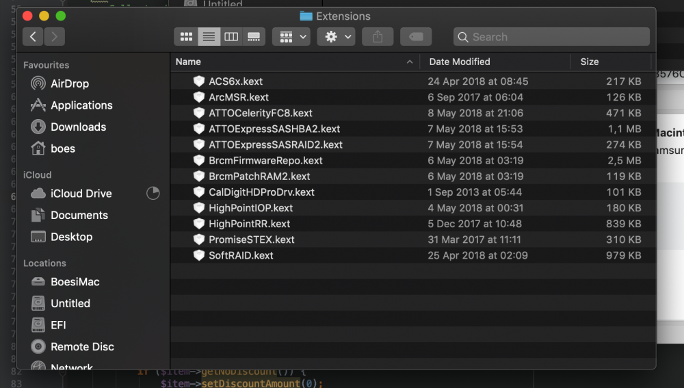Click the Extensions folder title icon
The image size is (684, 388).
click(306, 16)
